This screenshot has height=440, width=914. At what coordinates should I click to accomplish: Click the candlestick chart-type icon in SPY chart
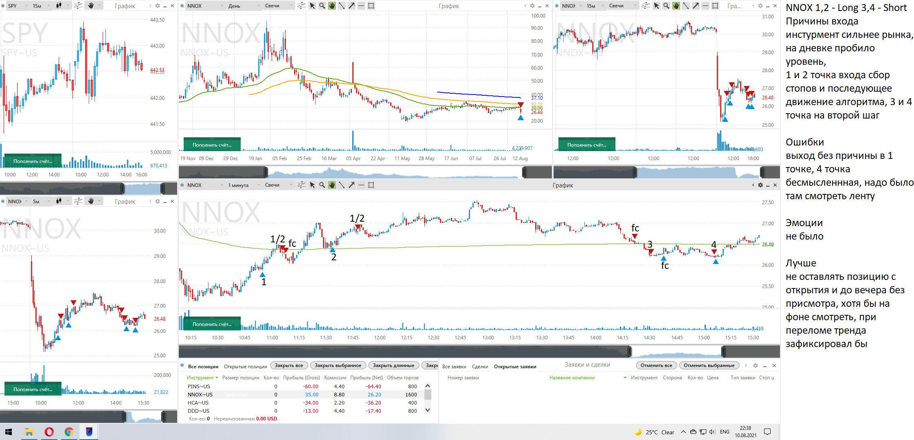tap(59, 6)
